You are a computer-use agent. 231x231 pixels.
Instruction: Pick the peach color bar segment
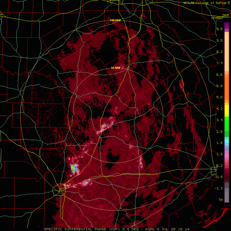tap(227, 53)
